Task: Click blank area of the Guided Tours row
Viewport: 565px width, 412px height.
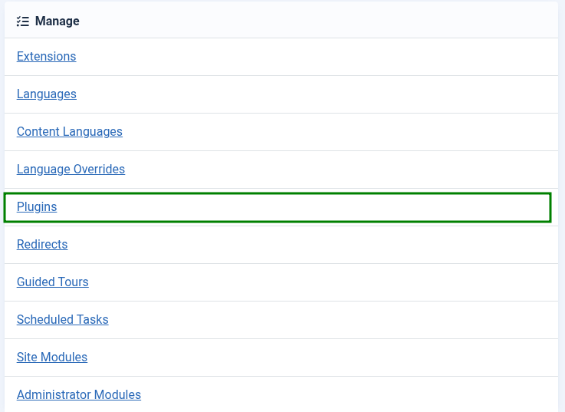Action: pyautogui.click(x=307, y=282)
